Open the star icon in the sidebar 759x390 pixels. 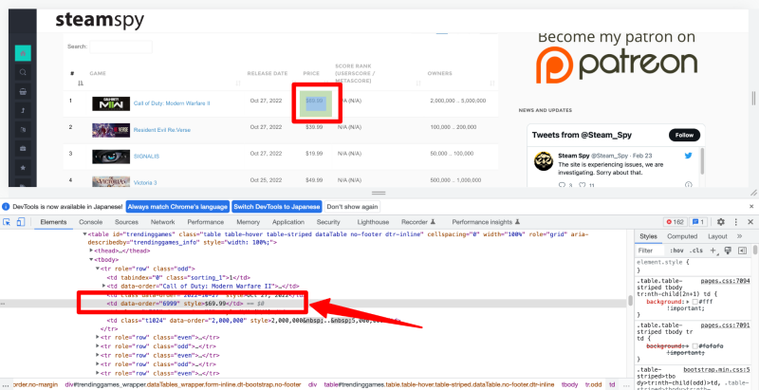click(x=23, y=168)
